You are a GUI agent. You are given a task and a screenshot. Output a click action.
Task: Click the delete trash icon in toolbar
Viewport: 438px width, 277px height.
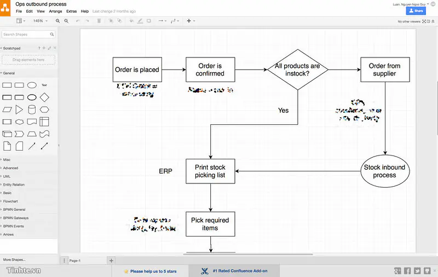tap(99, 21)
